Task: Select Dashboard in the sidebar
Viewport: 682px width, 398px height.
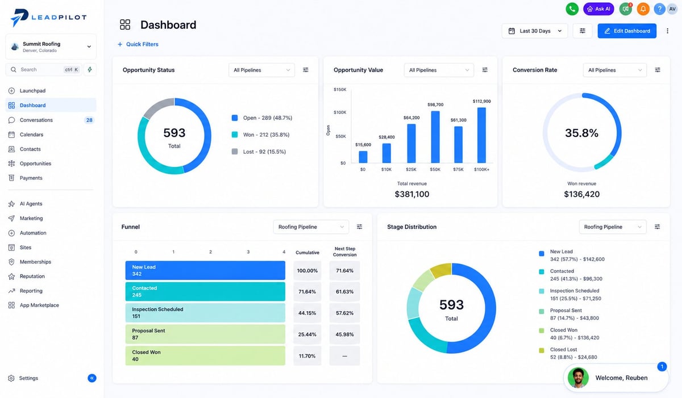Action: click(x=51, y=105)
